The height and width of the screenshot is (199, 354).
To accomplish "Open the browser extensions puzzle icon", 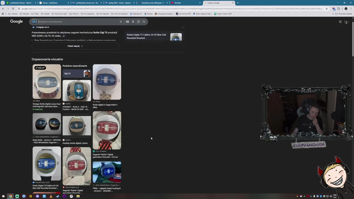I will 339,9.
